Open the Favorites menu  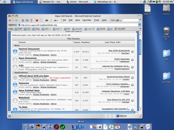(x=87, y=20)
